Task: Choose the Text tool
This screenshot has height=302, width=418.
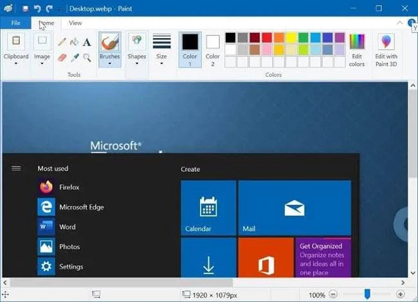Action: point(87,42)
